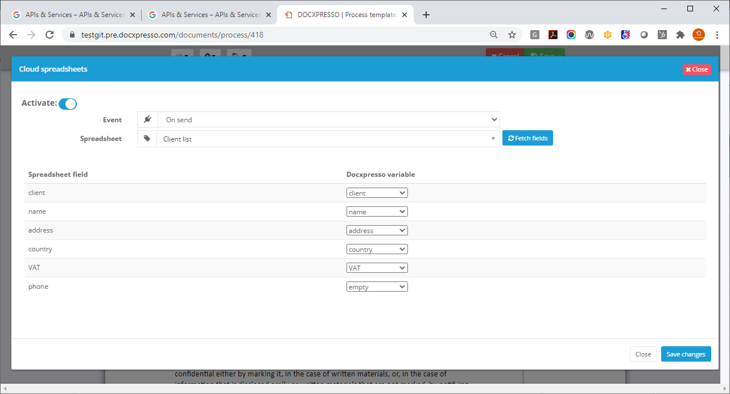Select the DOCXPRESSO Process template tab
The image size is (730, 394).
(345, 15)
